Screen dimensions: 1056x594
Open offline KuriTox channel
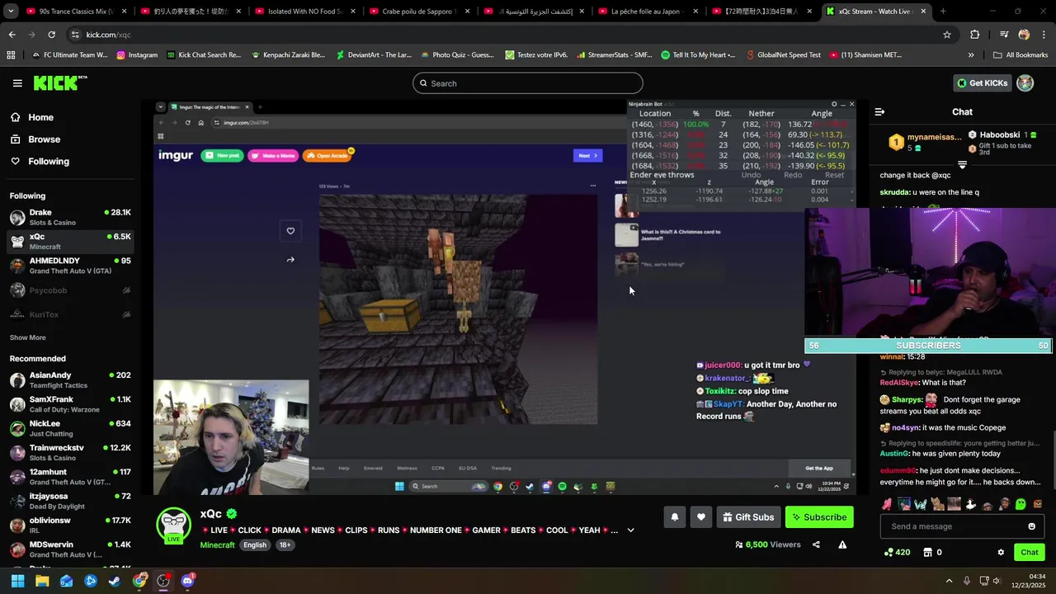tap(70, 314)
